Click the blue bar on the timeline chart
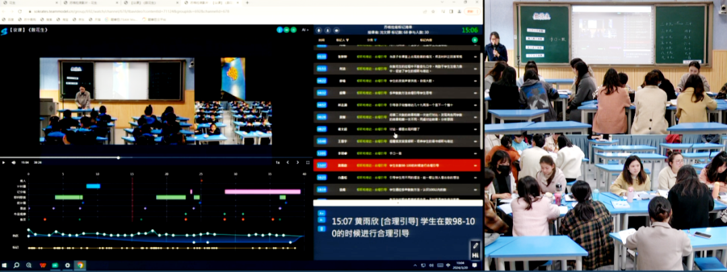727x272 pixels. point(93,186)
